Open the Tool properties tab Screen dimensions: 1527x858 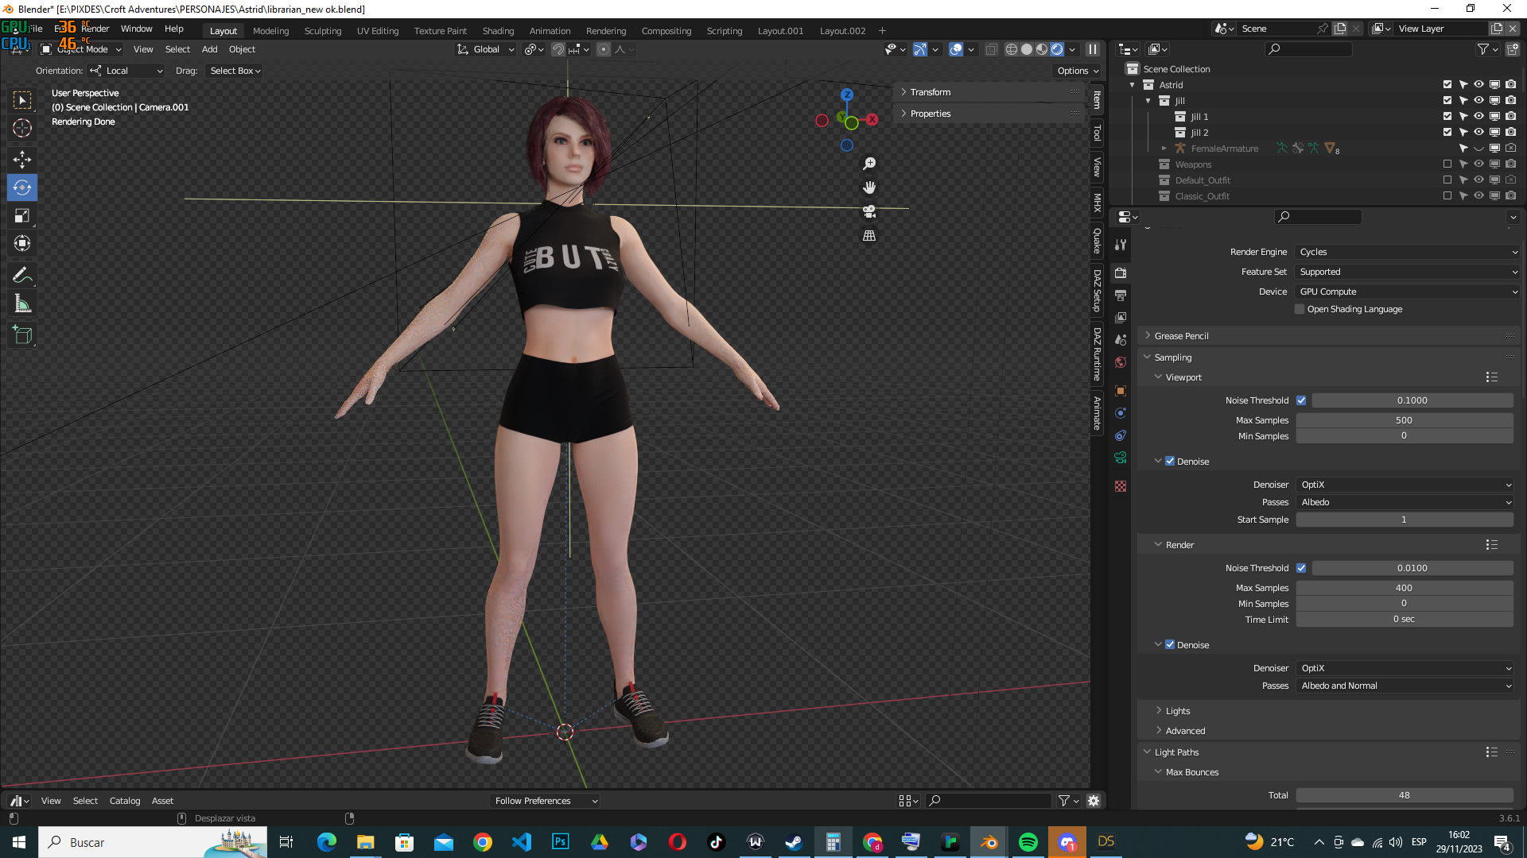coord(1121,245)
